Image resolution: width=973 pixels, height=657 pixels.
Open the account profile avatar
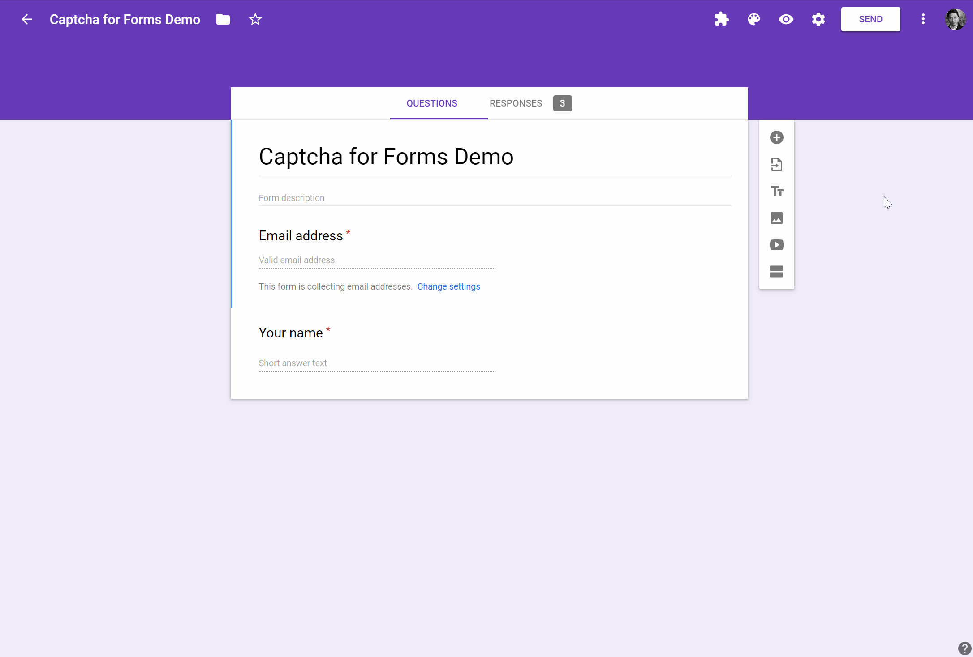pos(955,19)
